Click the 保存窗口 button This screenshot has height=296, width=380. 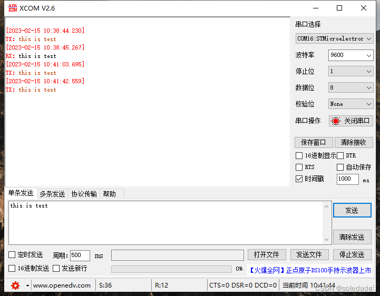click(314, 142)
